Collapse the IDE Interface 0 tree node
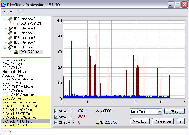Image resolution: width=189 pixels, height=135 pixels. click(x=5, y=19)
